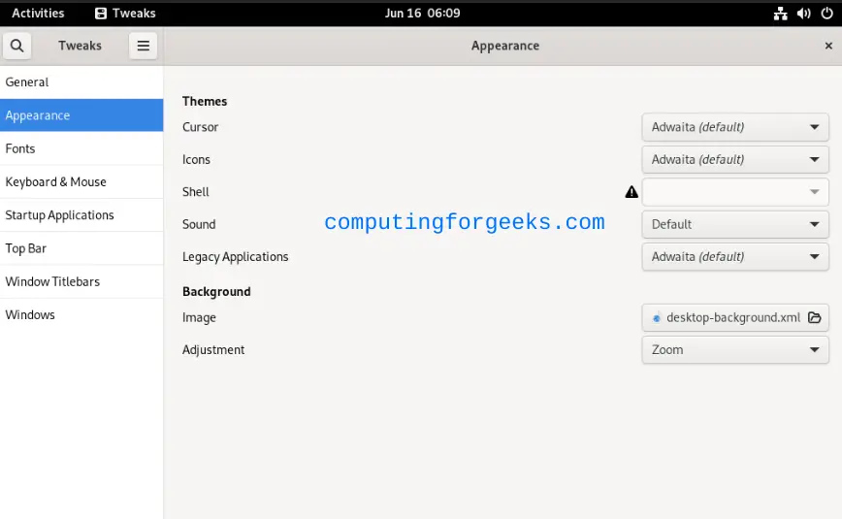Click the Appearance header title
This screenshot has width=842, height=519.
point(505,47)
